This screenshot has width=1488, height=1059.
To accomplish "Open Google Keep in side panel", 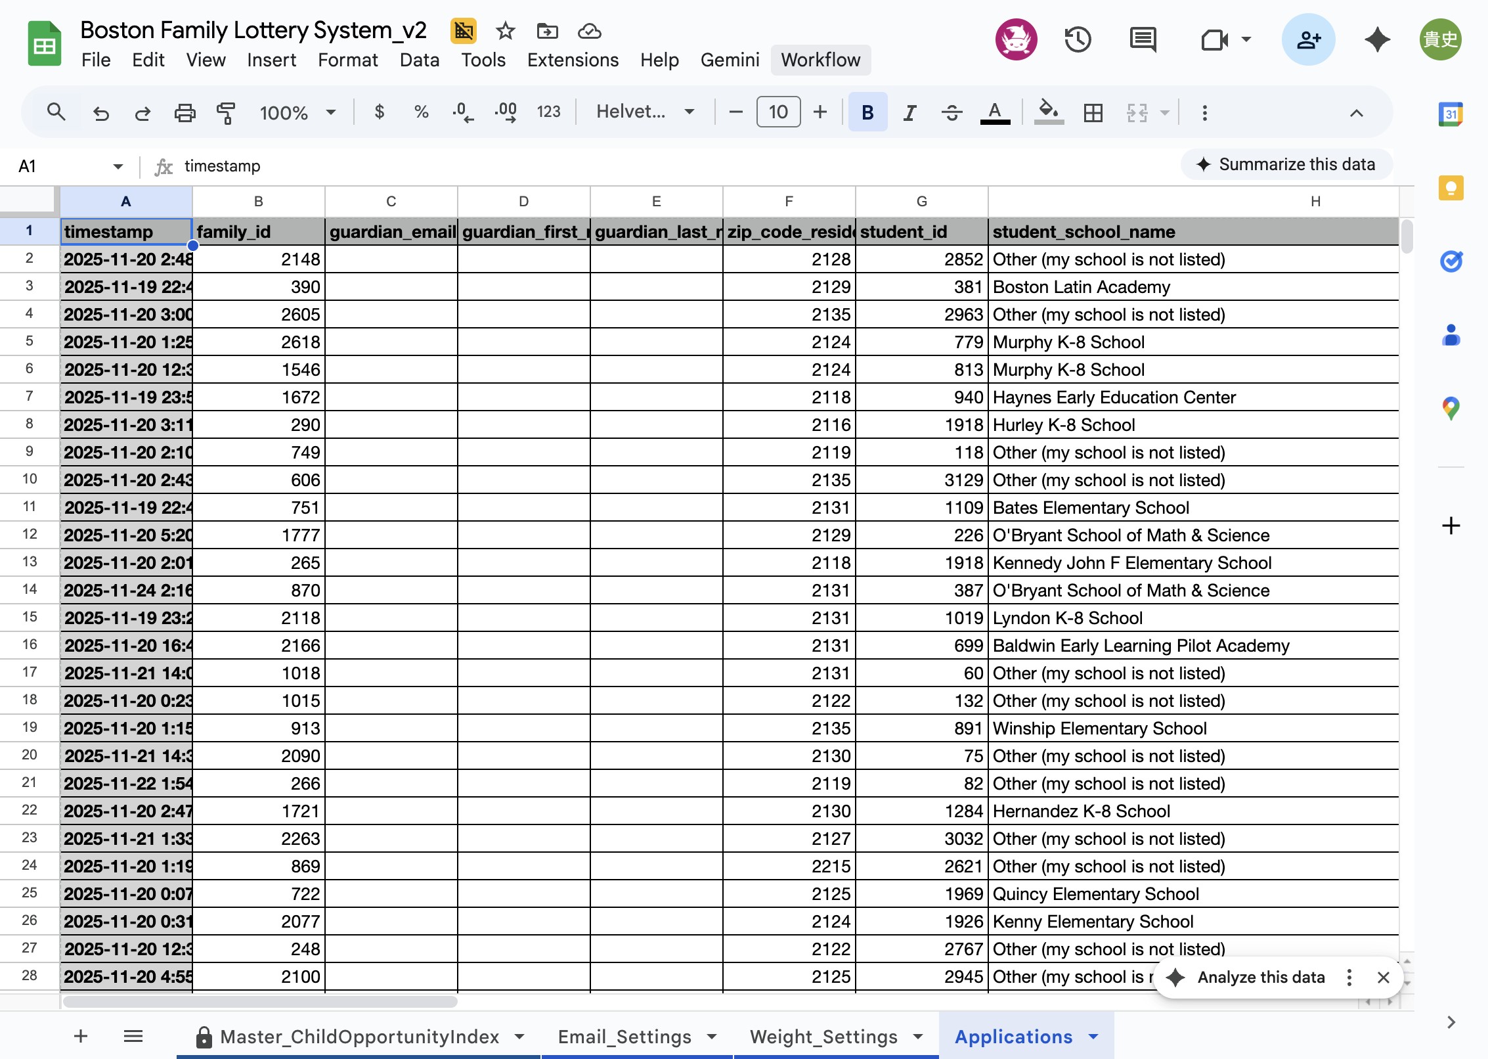I will point(1451,188).
